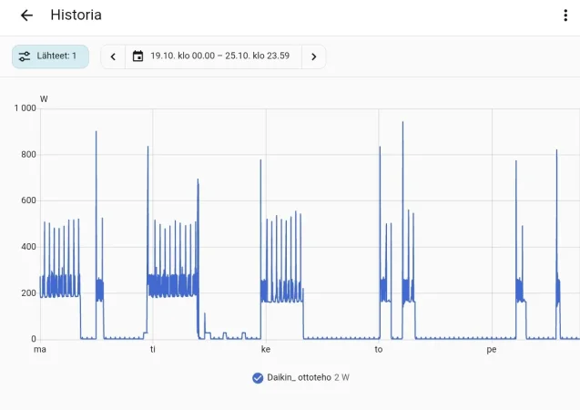Go to next date range
The image size is (580, 410).
click(x=313, y=56)
